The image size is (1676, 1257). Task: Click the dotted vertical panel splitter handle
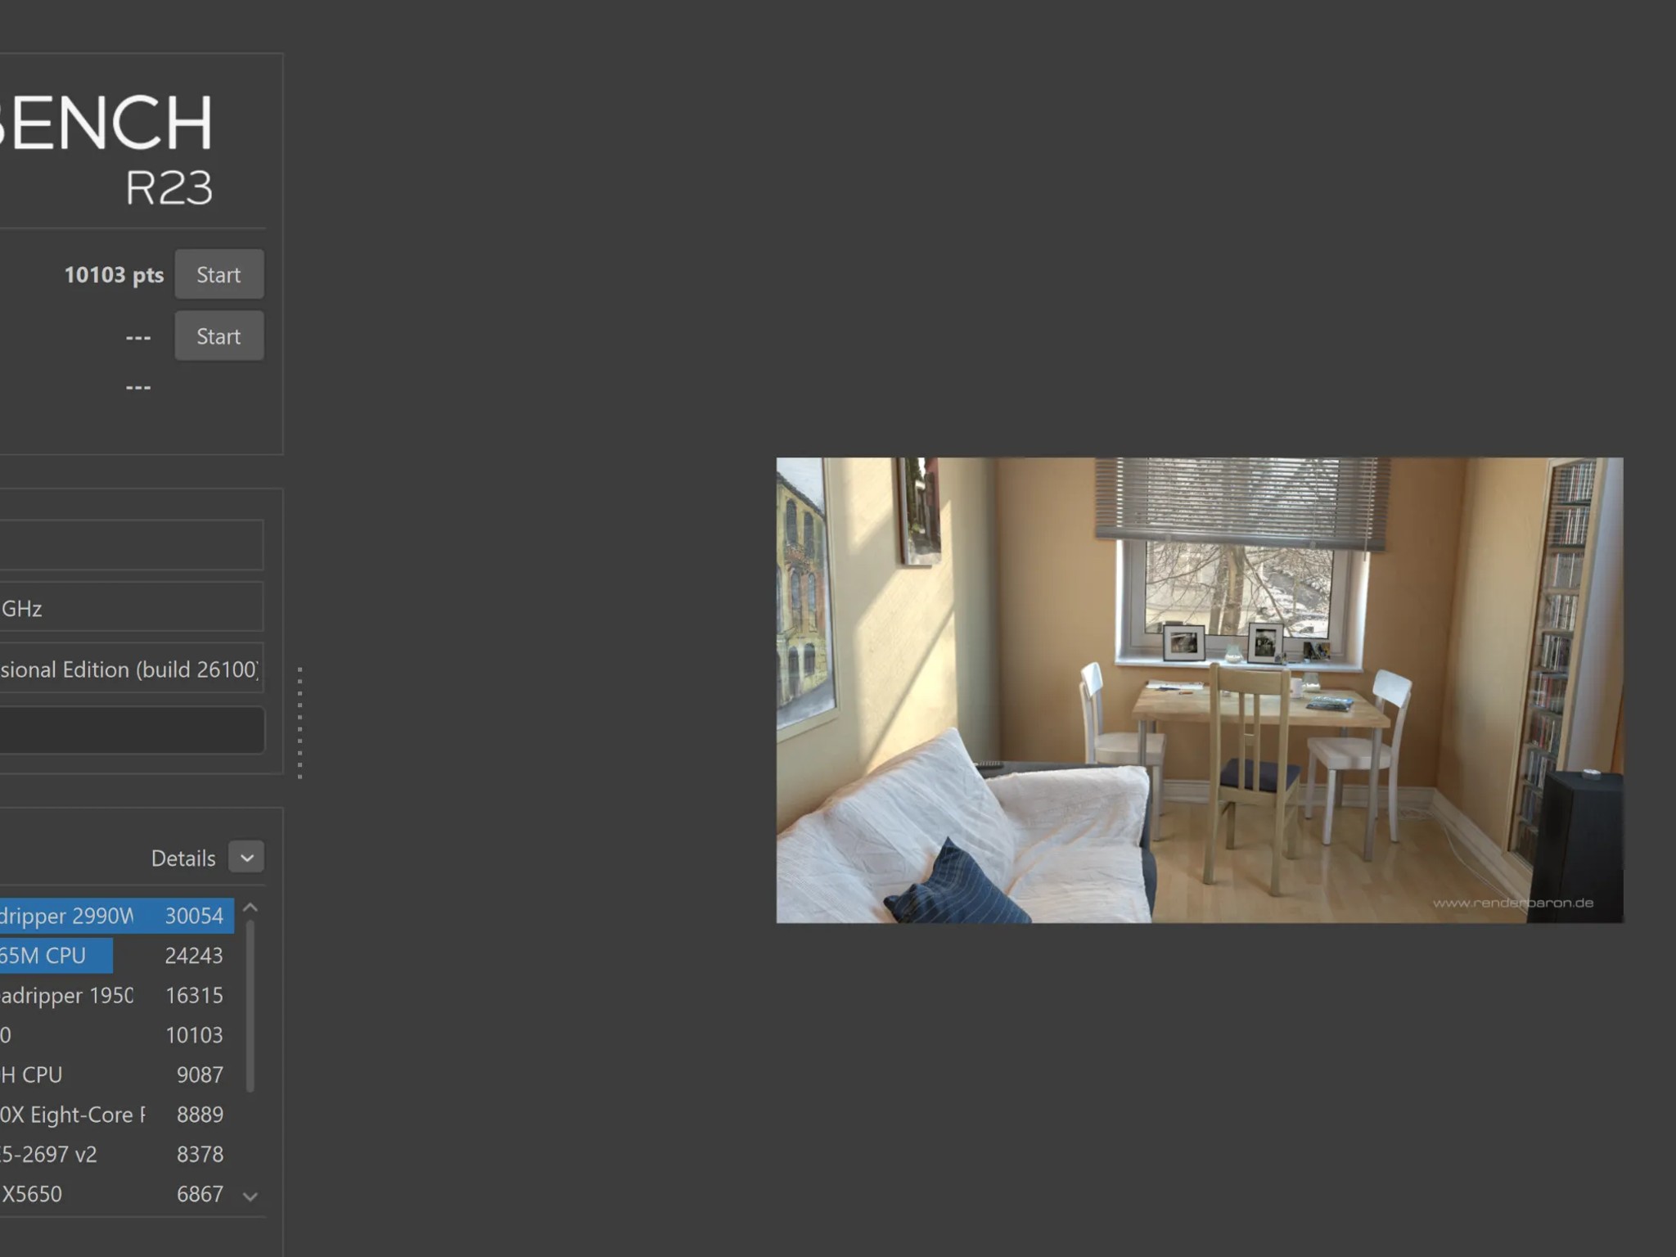[x=300, y=722]
